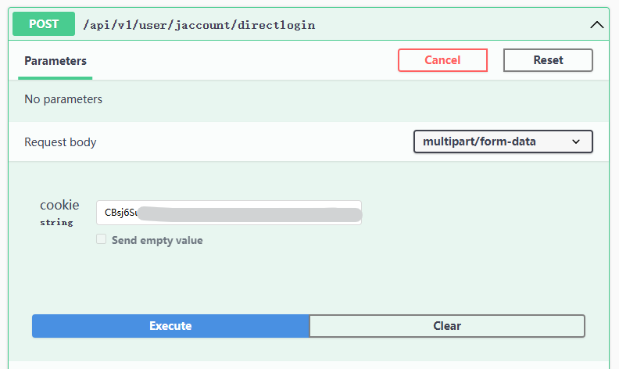Click the gray redacted part of the cookie value
Viewport: 619px width, 369px height.
tap(250, 213)
